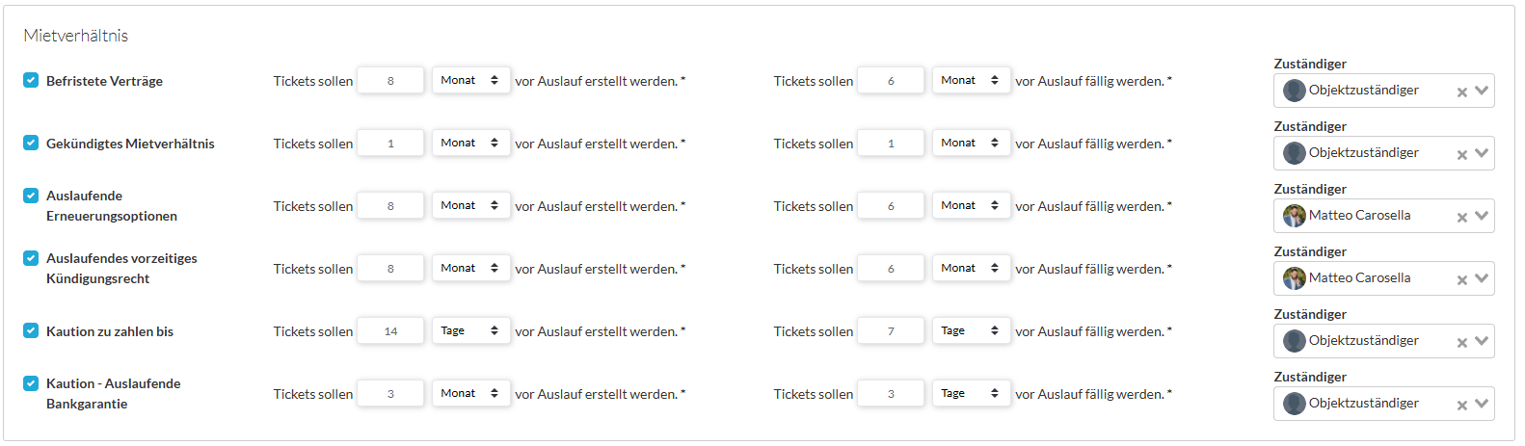Expand Zuständiger chevron in Auslaufendes vorzeitiges Kündigungsrecht row
The height and width of the screenshot is (446, 1525).
coord(1482,278)
